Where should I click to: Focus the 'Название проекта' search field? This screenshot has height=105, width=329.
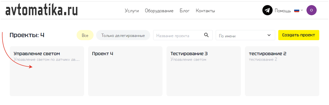tap(178, 35)
